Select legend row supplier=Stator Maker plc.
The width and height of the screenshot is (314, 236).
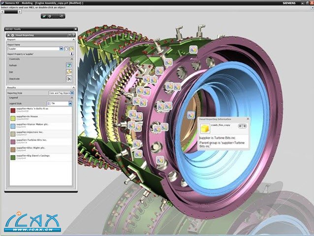click(41, 126)
